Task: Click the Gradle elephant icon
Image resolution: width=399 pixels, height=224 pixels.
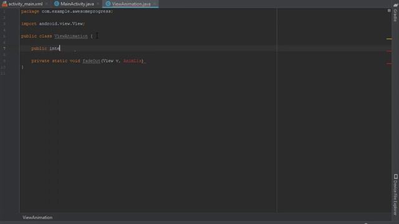Action: (395, 5)
